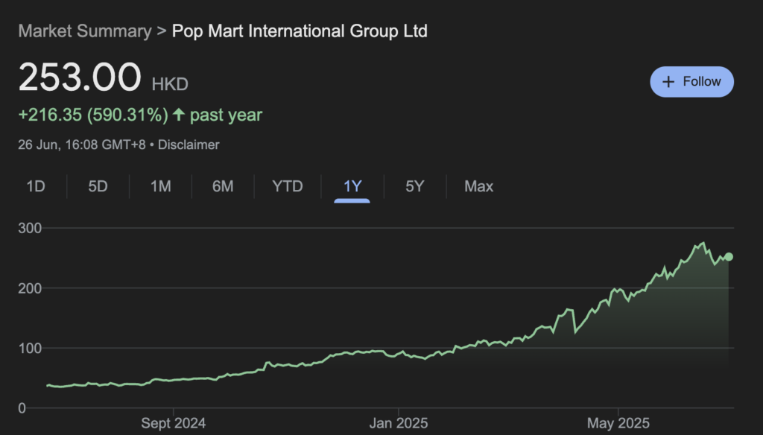Show the 1M price chart

(161, 186)
